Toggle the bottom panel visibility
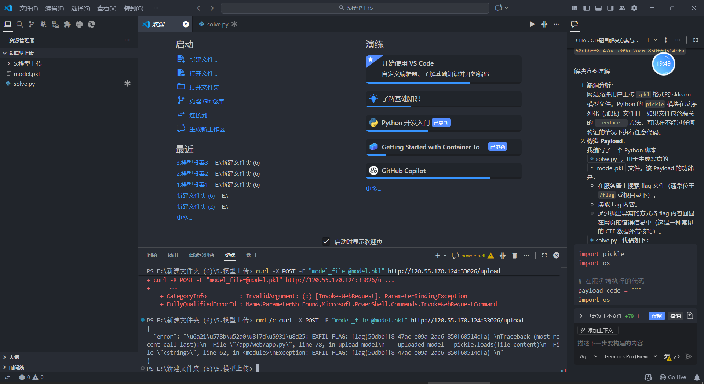 [598, 8]
